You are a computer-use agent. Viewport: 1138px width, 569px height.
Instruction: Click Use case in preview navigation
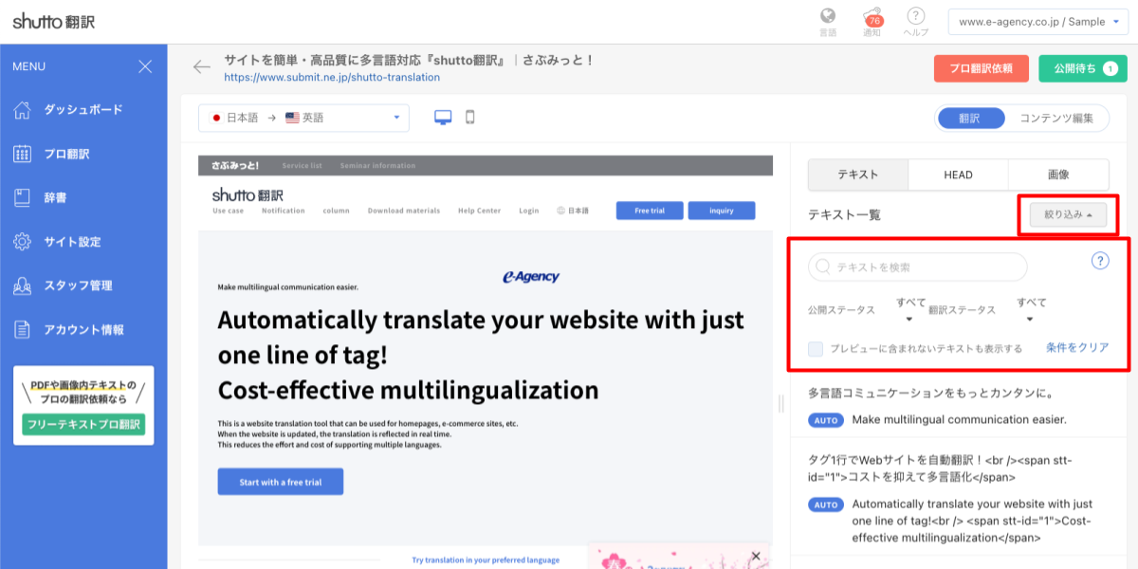click(228, 211)
